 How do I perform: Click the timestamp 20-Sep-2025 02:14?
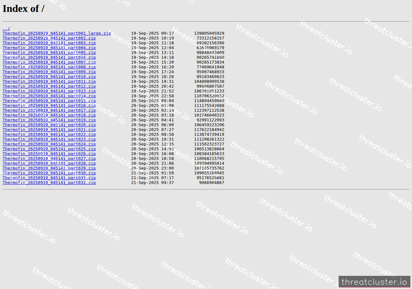click(153, 110)
